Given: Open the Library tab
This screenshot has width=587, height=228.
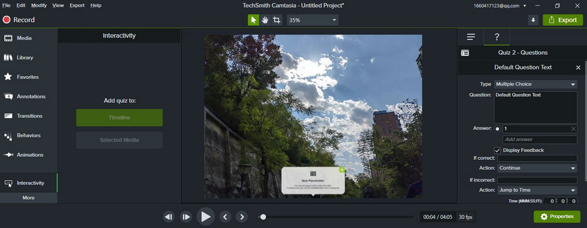Looking at the screenshot, I should 29,57.
